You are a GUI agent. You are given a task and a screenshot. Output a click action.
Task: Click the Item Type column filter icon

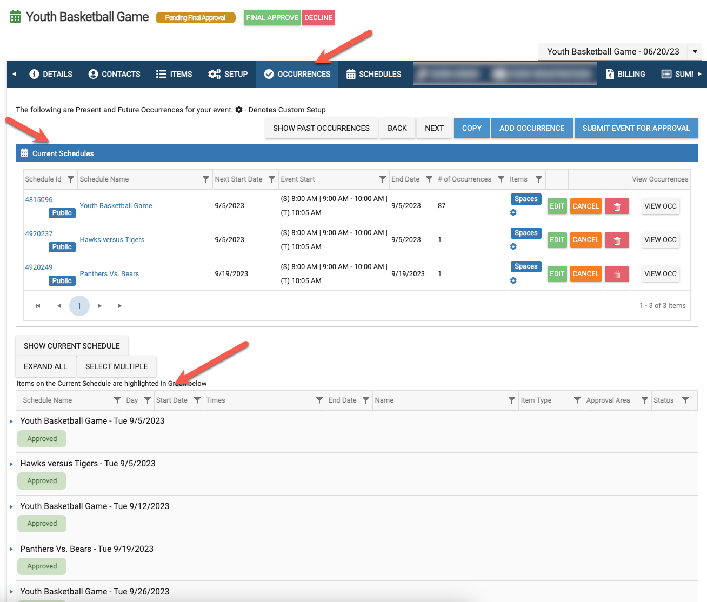[x=577, y=400]
